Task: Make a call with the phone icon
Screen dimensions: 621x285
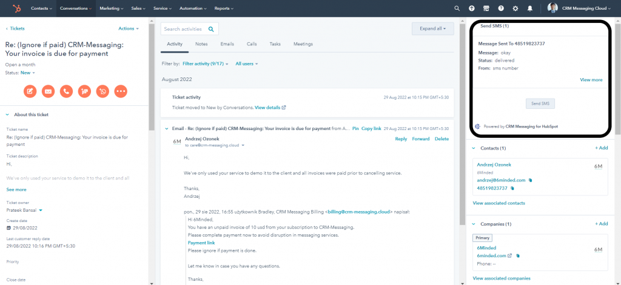Action: (66, 91)
